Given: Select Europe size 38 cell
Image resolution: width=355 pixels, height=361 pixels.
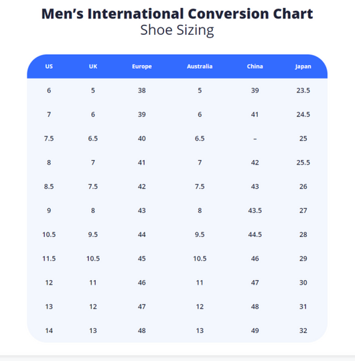Looking at the screenshot, I should pos(142,90).
